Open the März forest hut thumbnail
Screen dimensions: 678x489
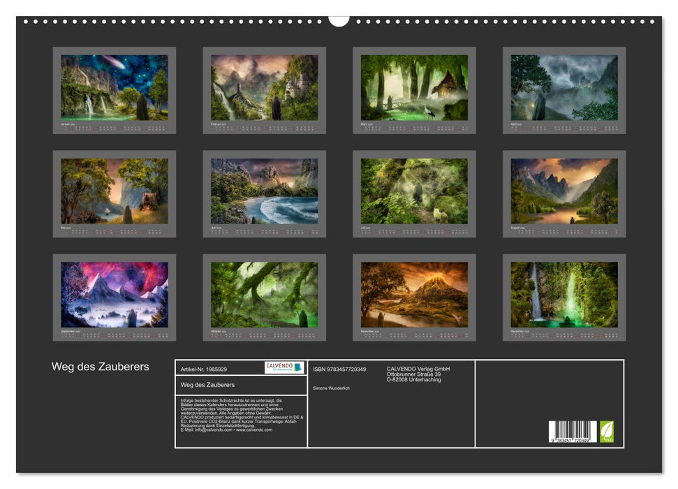tap(414, 88)
